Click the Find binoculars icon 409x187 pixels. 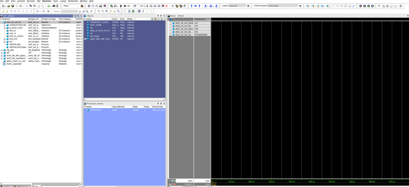[54, 6]
